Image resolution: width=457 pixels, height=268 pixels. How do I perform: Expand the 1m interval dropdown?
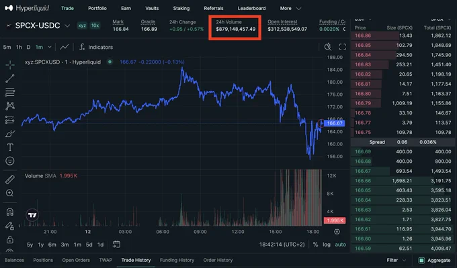[50, 47]
